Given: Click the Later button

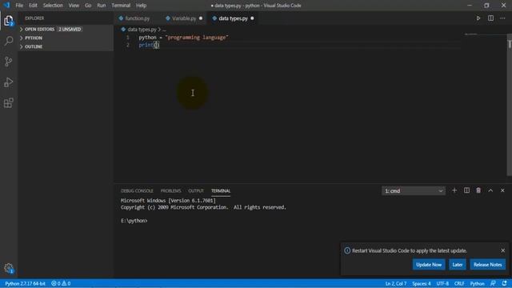Looking at the screenshot, I should (457, 265).
